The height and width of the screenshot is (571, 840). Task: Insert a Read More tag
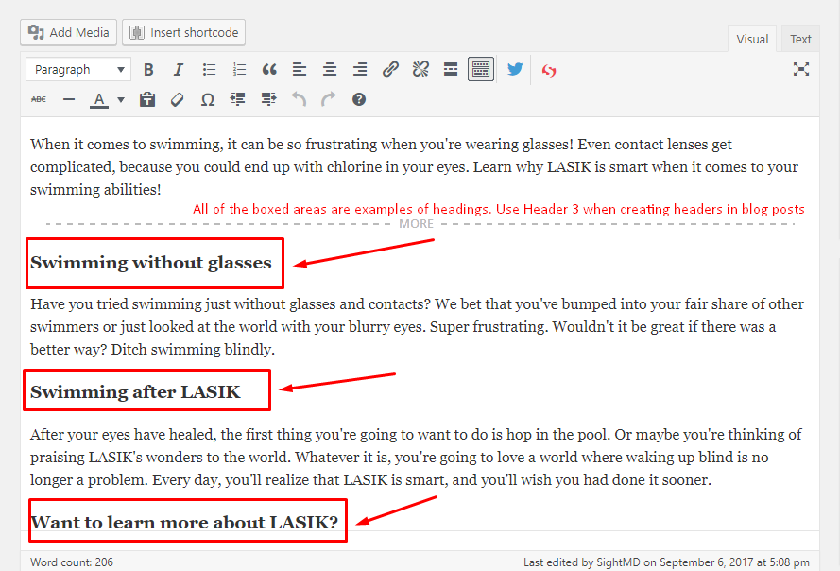point(451,69)
